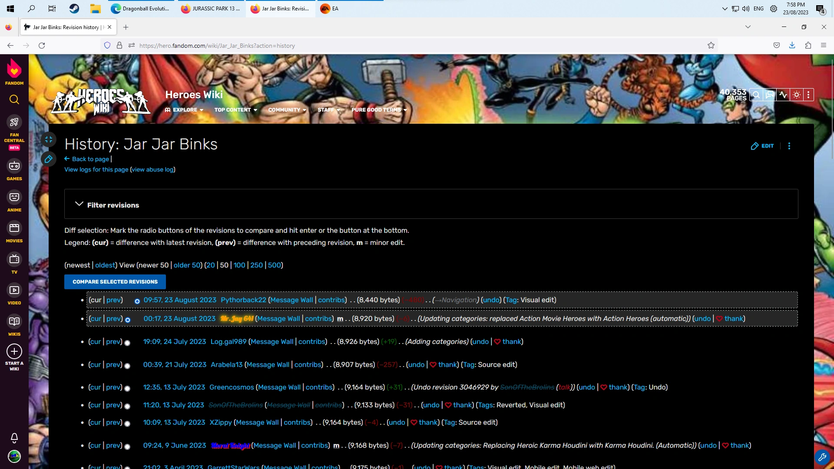Switch to the JURASSIC PARK 13 browser window
Image resolution: width=834 pixels, height=469 pixels.
211,9
